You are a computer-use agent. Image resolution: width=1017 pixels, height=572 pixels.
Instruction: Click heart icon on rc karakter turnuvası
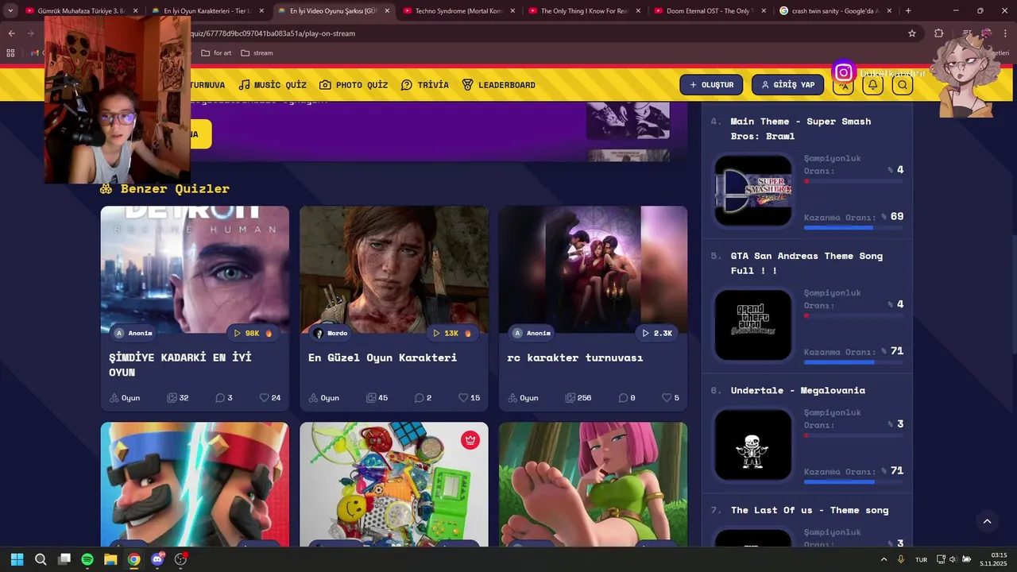[666, 398]
